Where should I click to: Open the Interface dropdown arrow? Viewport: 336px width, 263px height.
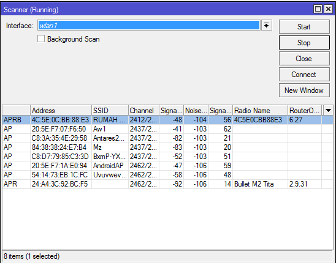[266, 26]
